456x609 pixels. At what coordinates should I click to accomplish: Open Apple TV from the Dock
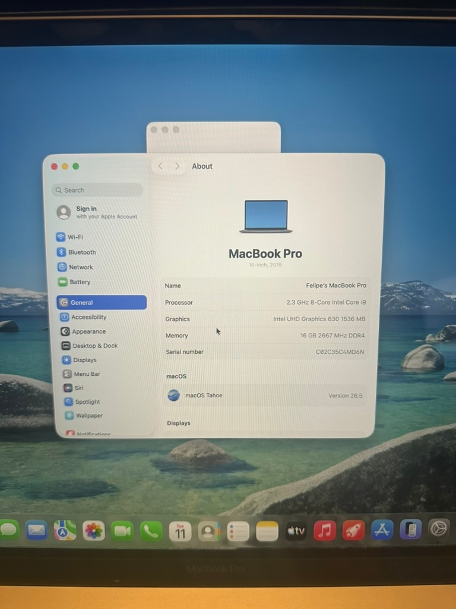point(296,531)
